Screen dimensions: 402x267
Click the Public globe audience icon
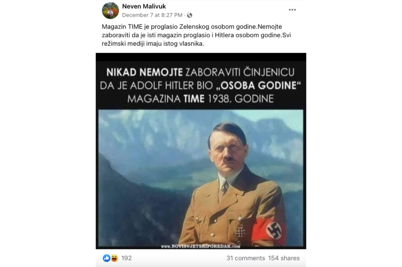tap(190, 15)
